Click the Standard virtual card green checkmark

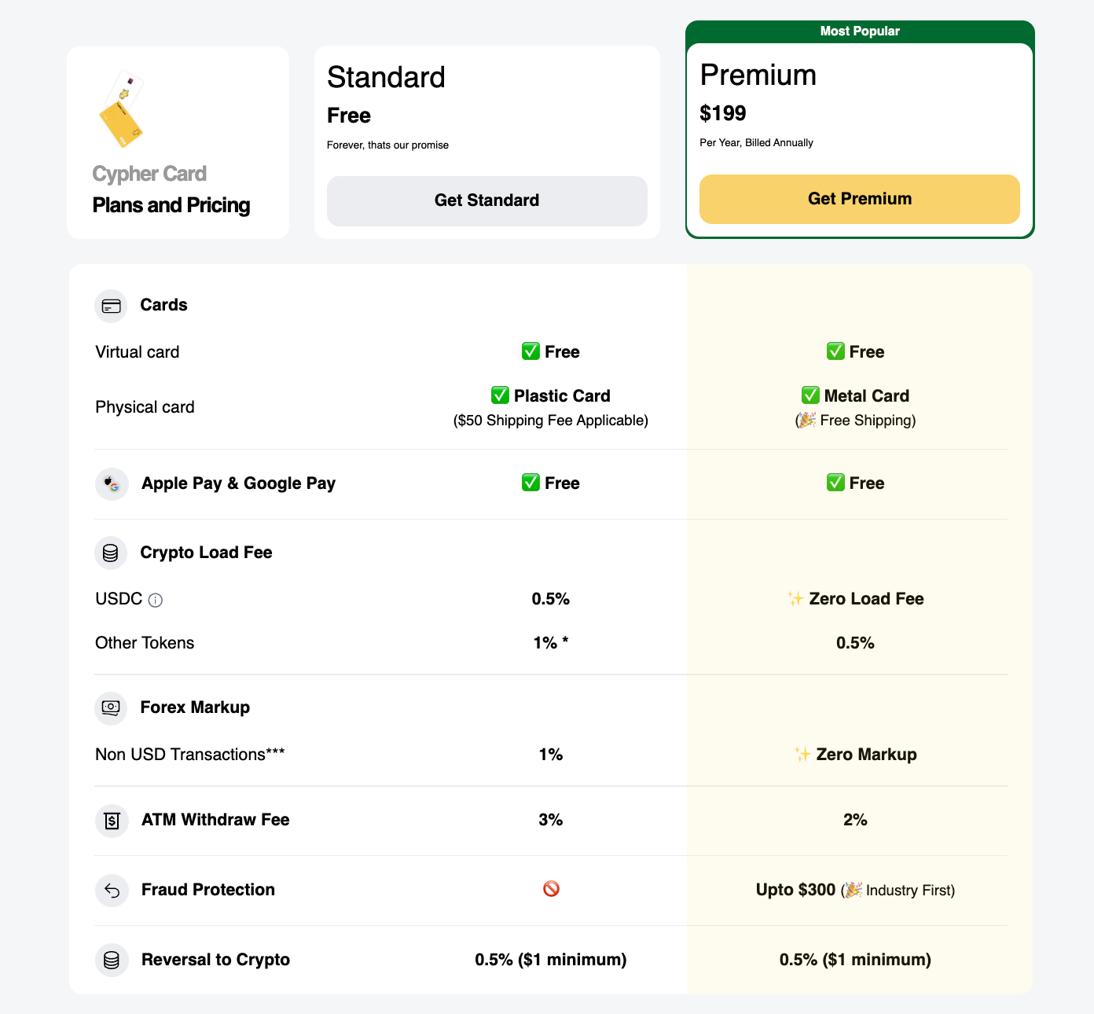tap(530, 351)
